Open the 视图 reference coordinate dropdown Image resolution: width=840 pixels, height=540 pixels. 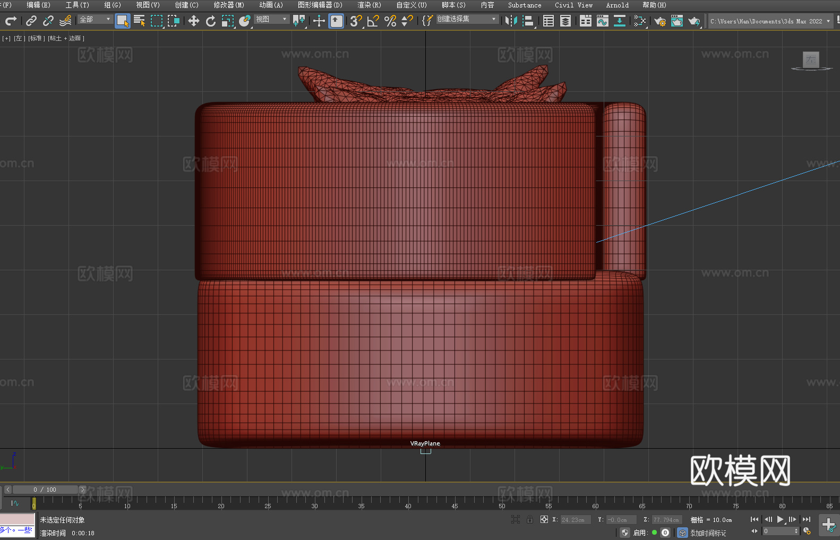(x=271, y=20)
